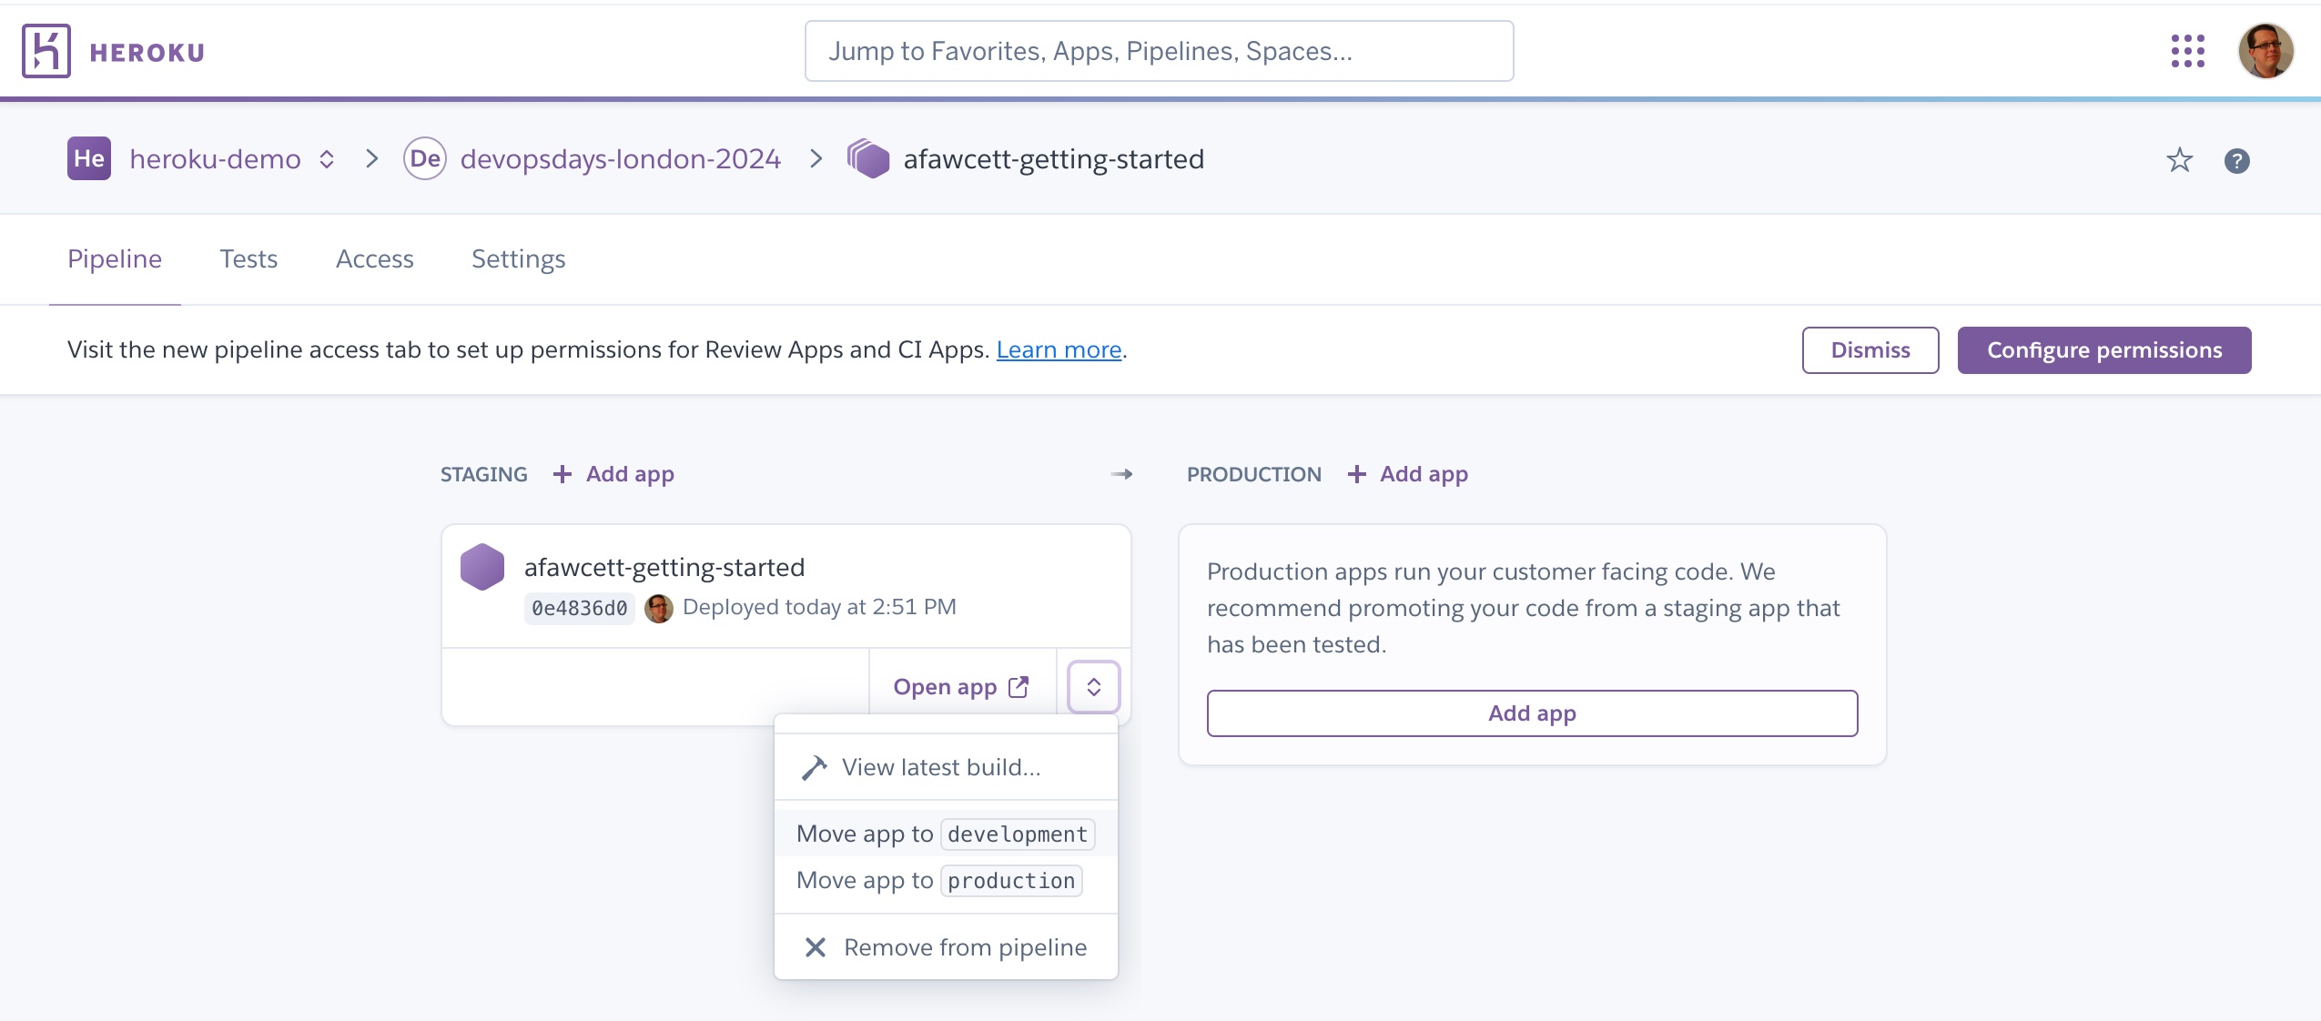This screenshot has height=1021, width=2321.
Task: Open the Access tab
Action: 375,258
